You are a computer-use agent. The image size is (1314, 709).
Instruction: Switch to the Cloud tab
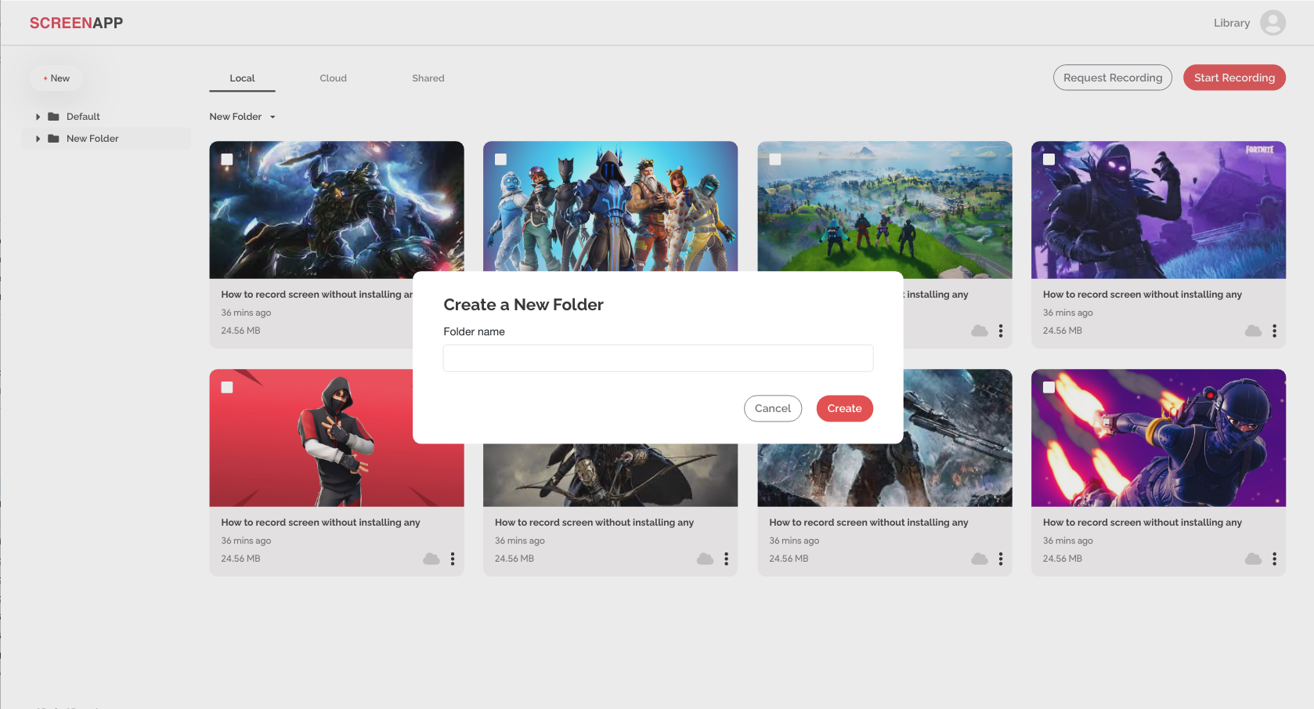(x=333, y=78)
